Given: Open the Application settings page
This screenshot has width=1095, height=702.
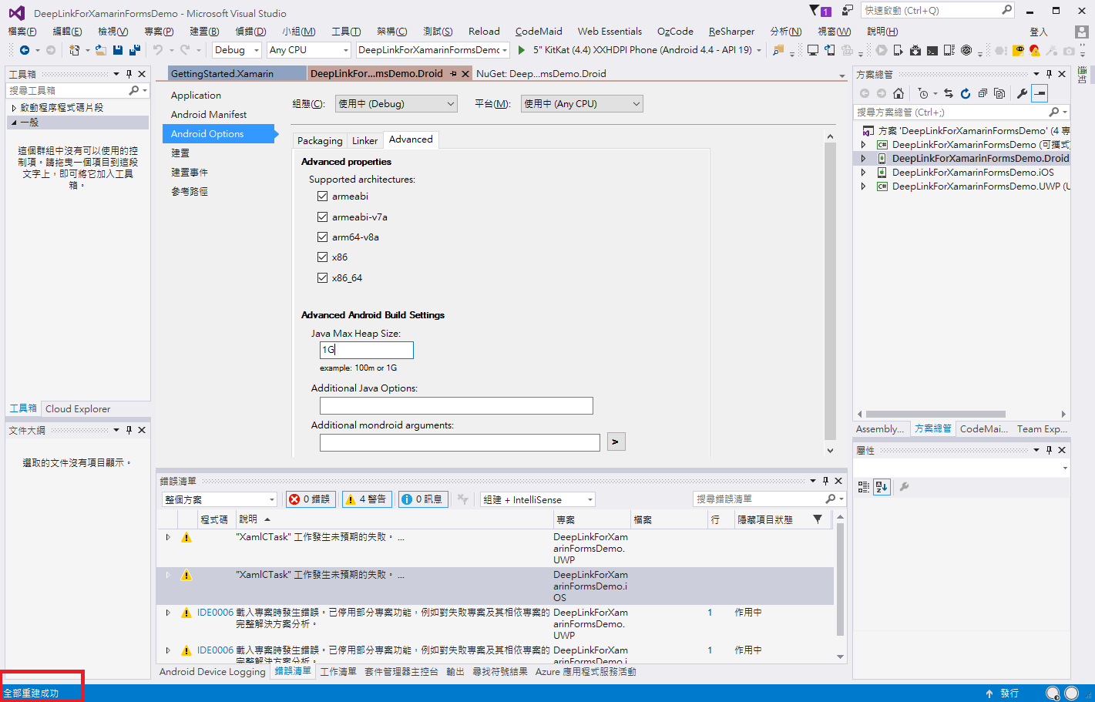Looking at the screenshot, I should coord(196,96).
